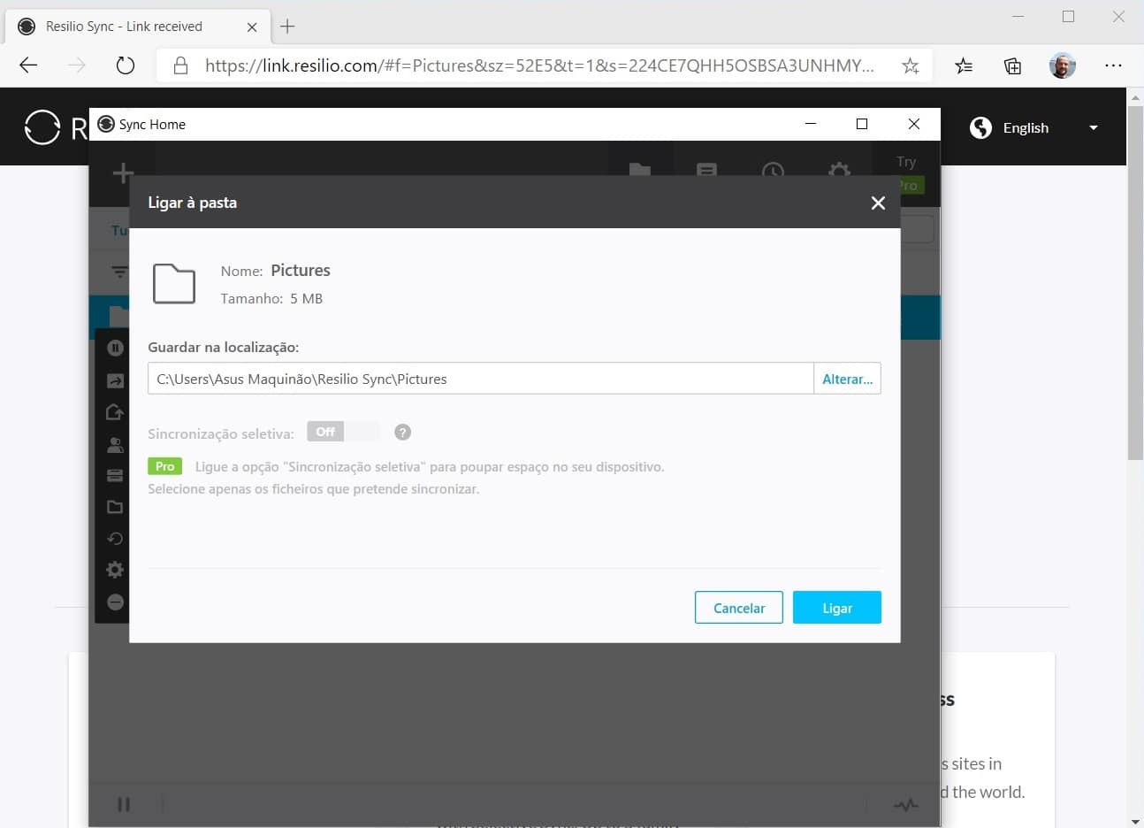
Task: Open the selective sync help question mark
Action: (x=402, y=433)
